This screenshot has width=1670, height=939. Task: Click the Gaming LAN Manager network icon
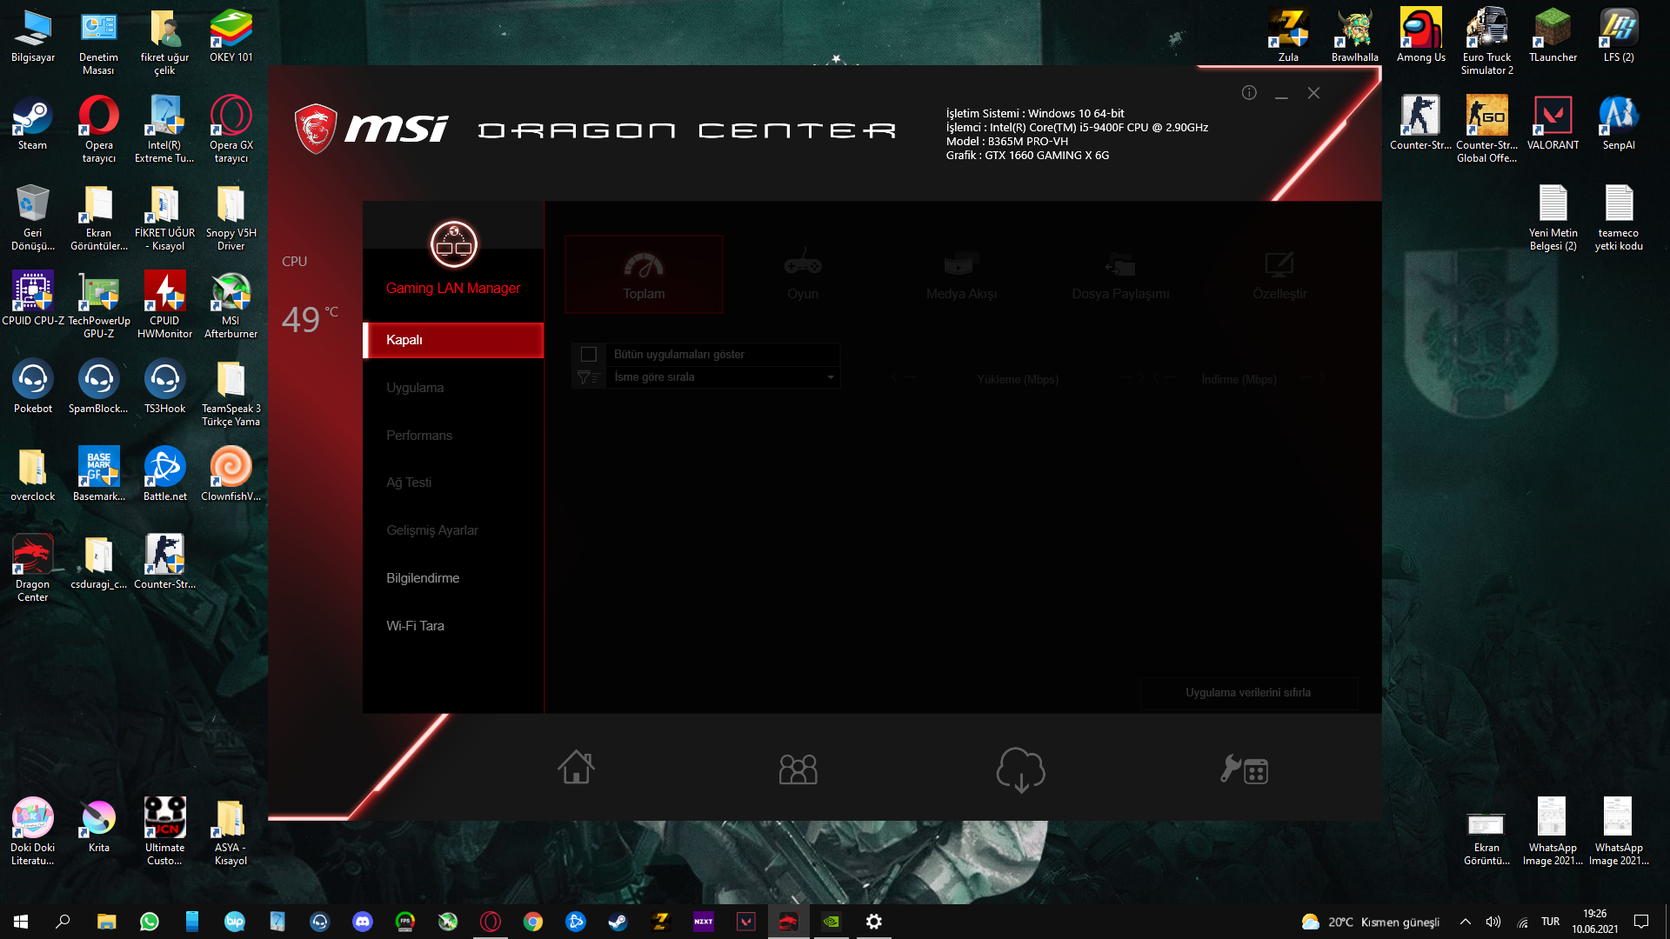pos(453,244)
